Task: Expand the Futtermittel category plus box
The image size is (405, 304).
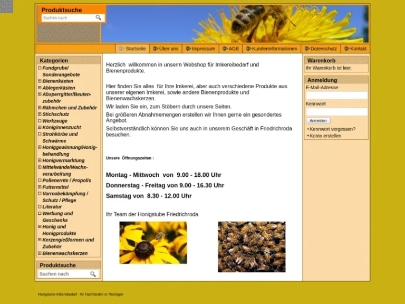Action: tap(40, 187)
